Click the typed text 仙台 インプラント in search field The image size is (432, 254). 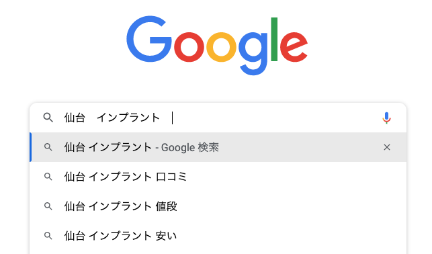coord(112,118)
